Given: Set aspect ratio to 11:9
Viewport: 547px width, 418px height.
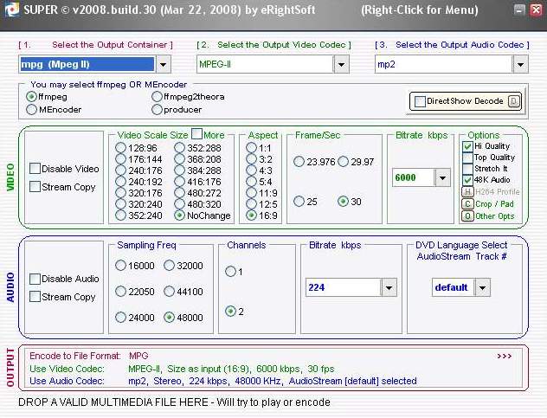Looking at the screenshot, I should 251,193.
